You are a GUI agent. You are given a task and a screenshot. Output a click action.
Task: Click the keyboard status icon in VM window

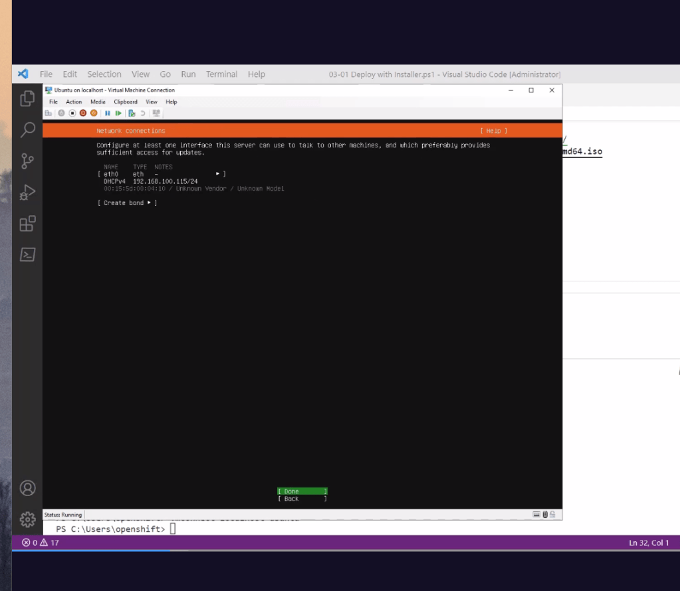(x=536, y=515)
